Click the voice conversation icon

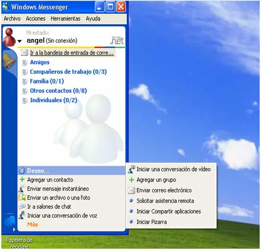coord(22,215)
